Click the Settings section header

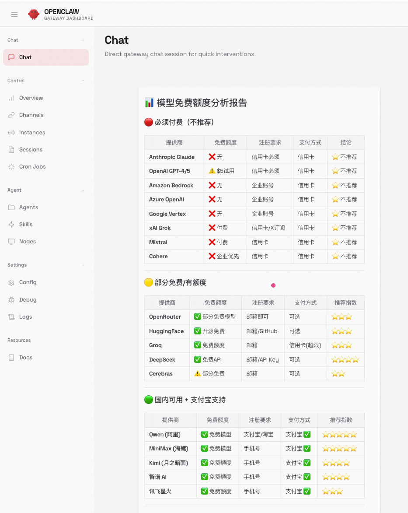coord(17,265)
